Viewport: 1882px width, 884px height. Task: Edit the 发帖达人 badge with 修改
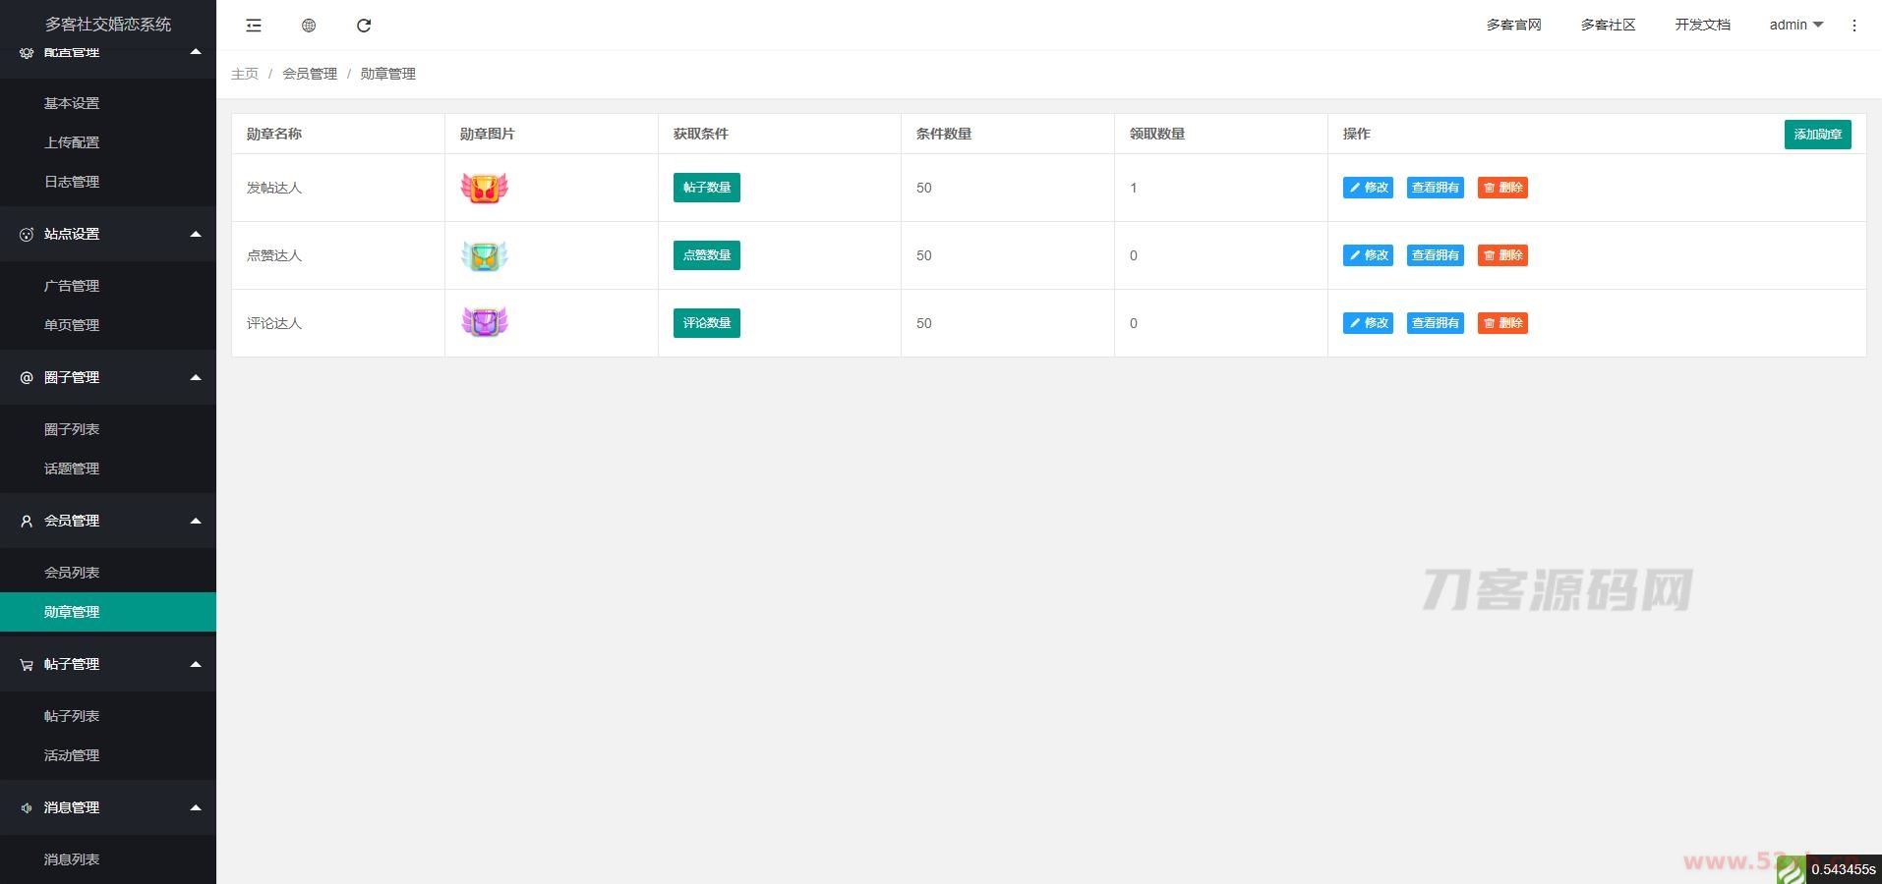pos(1368,188)
